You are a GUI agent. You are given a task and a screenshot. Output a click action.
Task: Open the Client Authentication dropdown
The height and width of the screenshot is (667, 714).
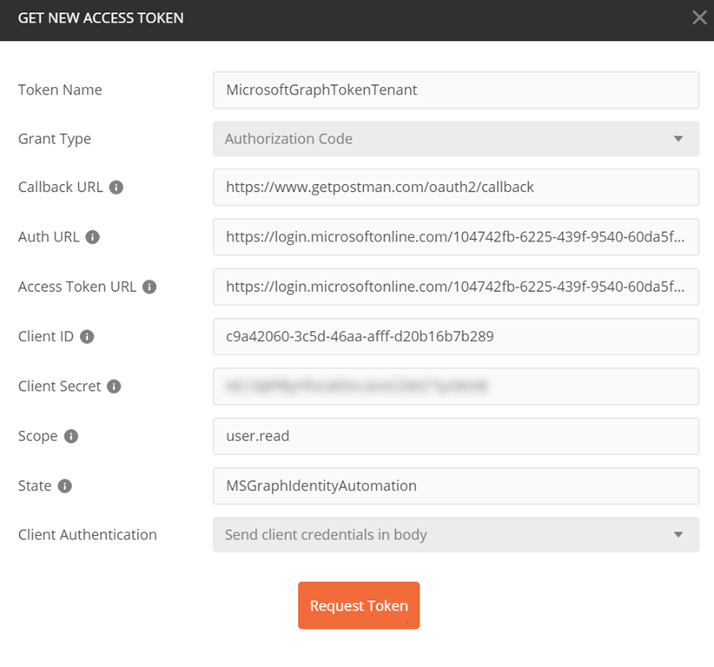click(456, 534)
